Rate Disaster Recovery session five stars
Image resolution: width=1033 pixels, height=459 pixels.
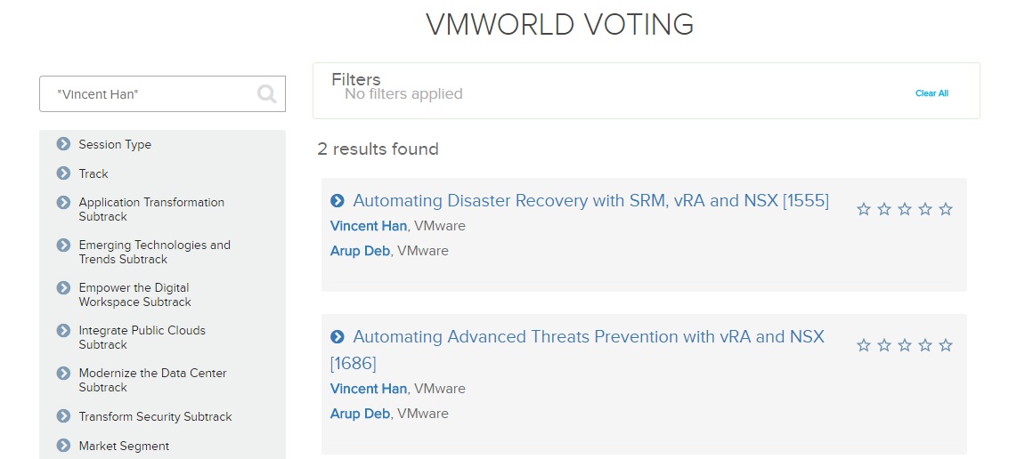[946, 209]
